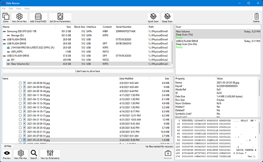Viewport: 263px width, 162px height.
Task: Check the 2021-05-07 09-51.jpg checkbox
Action: (20, 136)
